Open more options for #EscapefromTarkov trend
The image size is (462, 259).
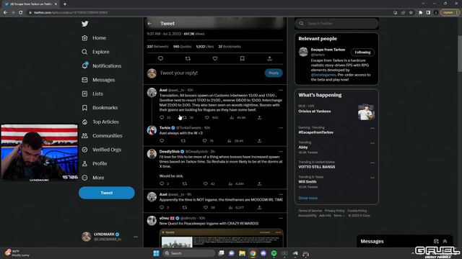point(372,128)
